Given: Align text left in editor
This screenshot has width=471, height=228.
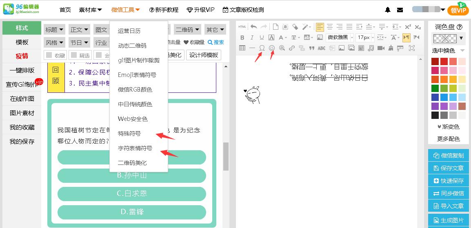Looking at the screenshot, I should 320,27.
